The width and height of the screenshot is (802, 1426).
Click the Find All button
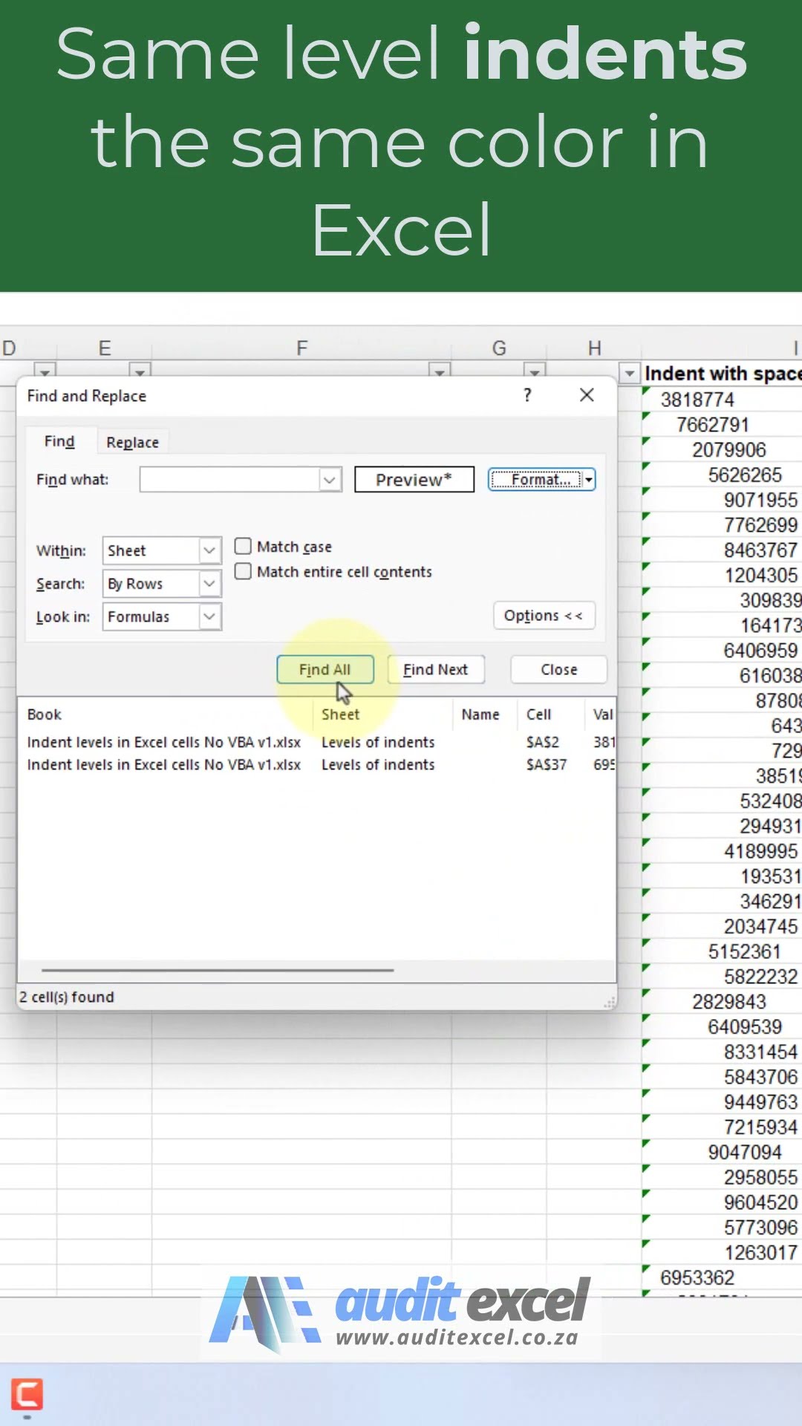click(325, 669)
